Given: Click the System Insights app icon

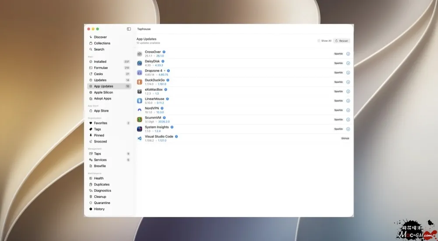Looking at the screenshot, I should tap(139, 129).
